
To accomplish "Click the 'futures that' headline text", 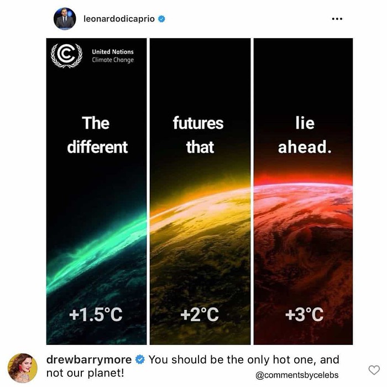I will pos(198,135).
